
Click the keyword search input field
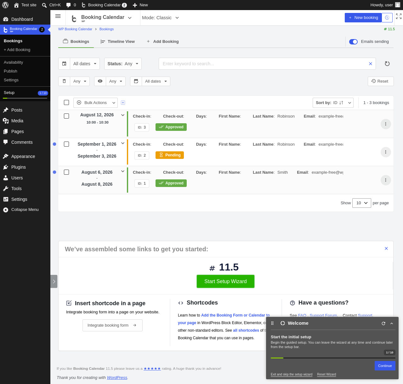[x=264, y=64]
